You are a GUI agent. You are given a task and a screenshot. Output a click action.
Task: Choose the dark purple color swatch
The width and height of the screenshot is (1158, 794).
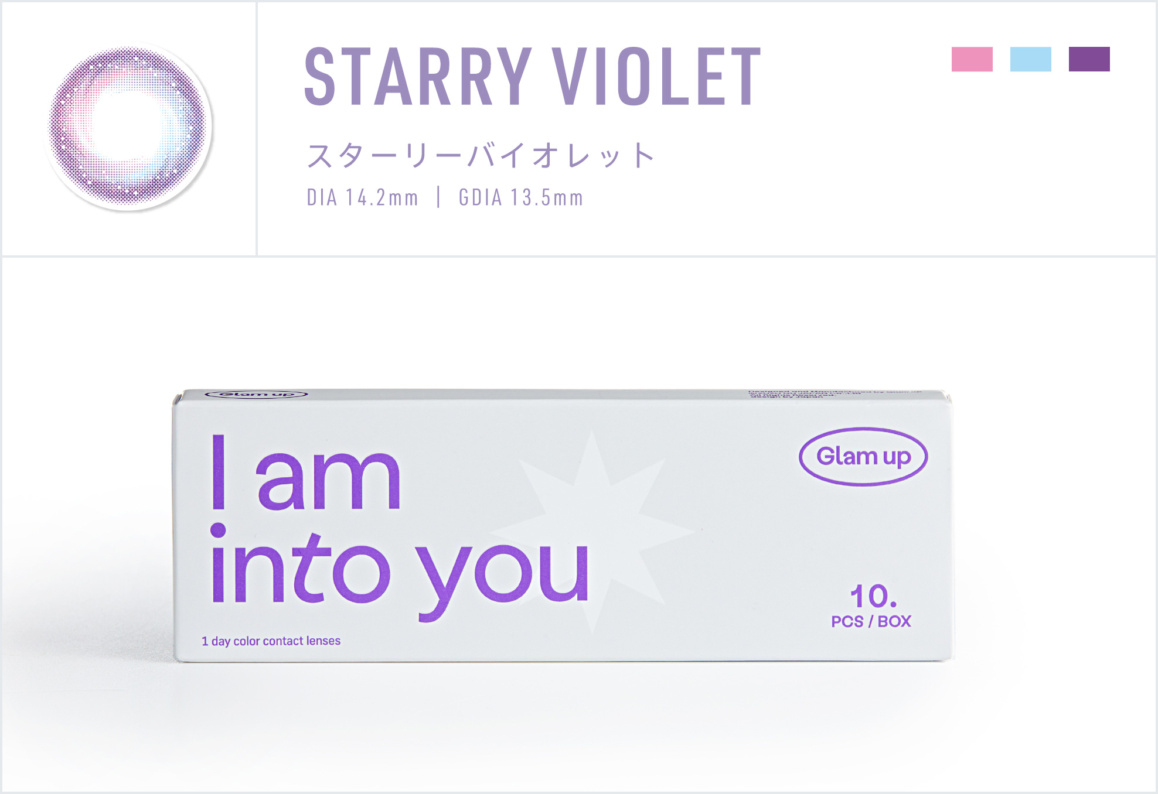pos(1089,59)
